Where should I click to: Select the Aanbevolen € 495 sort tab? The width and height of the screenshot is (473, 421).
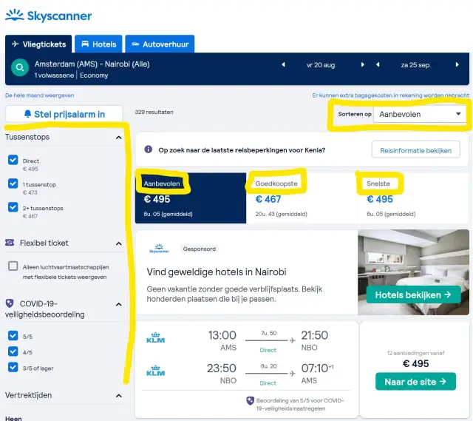(191, 198)
